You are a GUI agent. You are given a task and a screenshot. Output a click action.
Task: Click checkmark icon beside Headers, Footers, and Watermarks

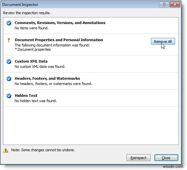point(9,79)
